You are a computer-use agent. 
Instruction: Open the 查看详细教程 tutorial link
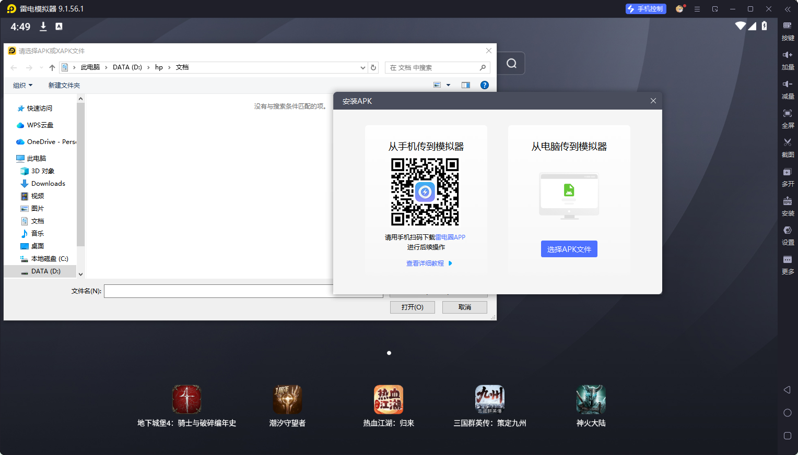(x=426, y=263)
